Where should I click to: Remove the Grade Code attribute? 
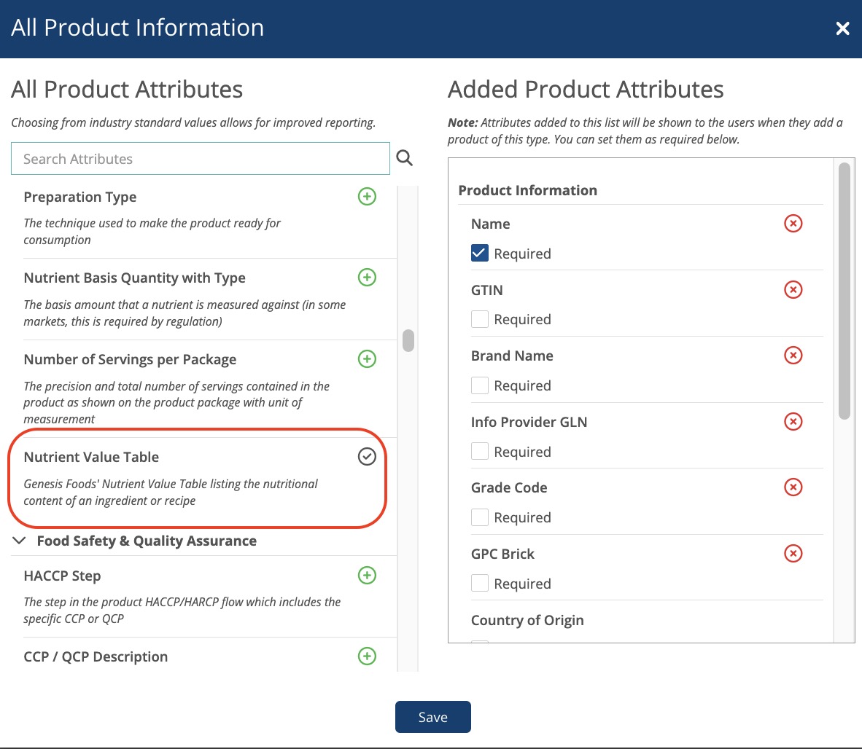click(x=793, y=487)
